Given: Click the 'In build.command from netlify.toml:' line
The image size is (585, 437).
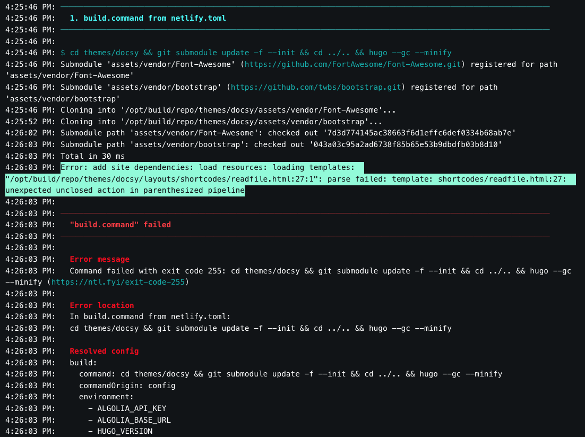Looking at the screenshot, I should coord(150,316).
